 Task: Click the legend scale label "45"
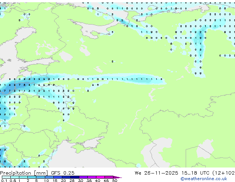point(106,181)
